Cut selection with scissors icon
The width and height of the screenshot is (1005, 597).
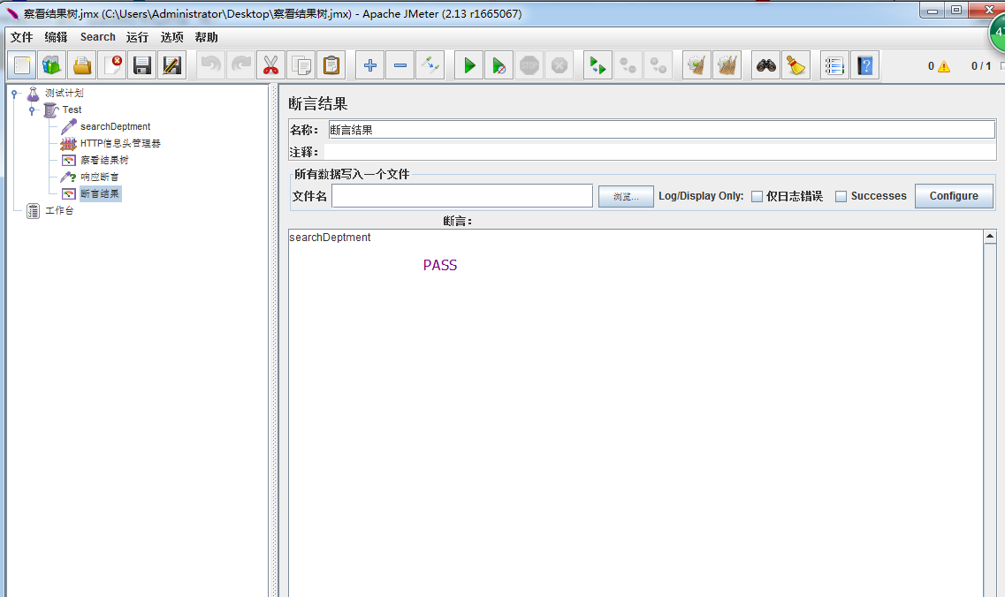(270, 65)
